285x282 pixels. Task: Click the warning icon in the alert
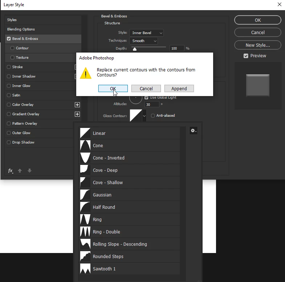pyautogui.click(x=86, y=73)
